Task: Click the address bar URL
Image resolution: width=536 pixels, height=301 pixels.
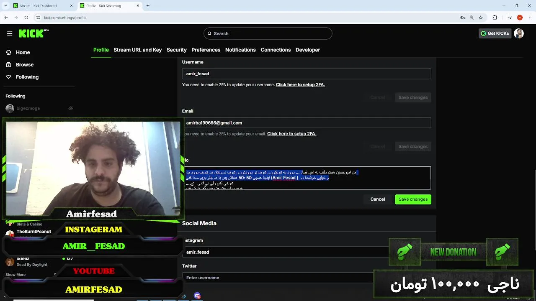Action: pos(65,18)
